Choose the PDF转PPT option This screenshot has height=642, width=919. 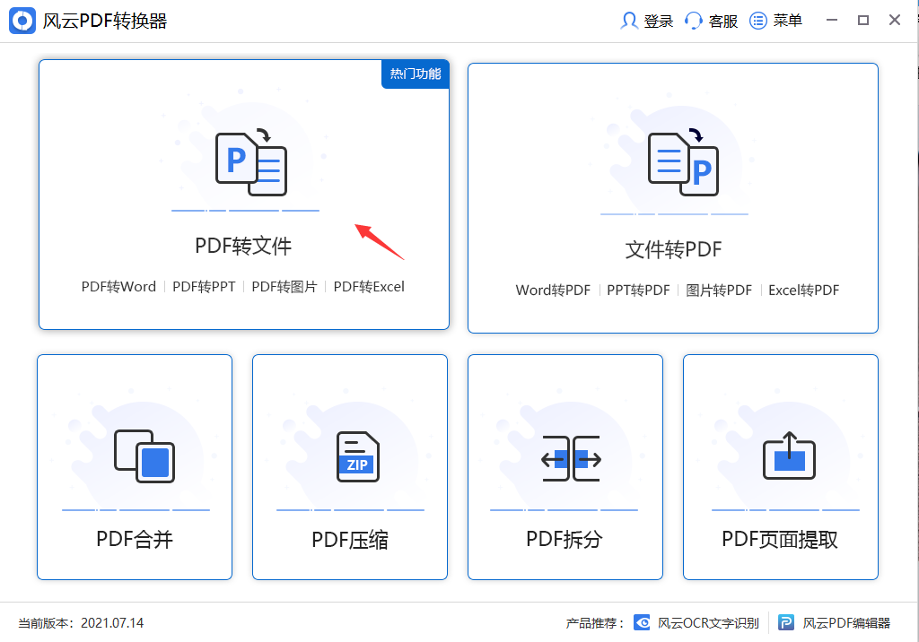click(x=204, y=286)
